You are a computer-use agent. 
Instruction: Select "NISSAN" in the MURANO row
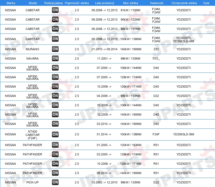point(10,49)
